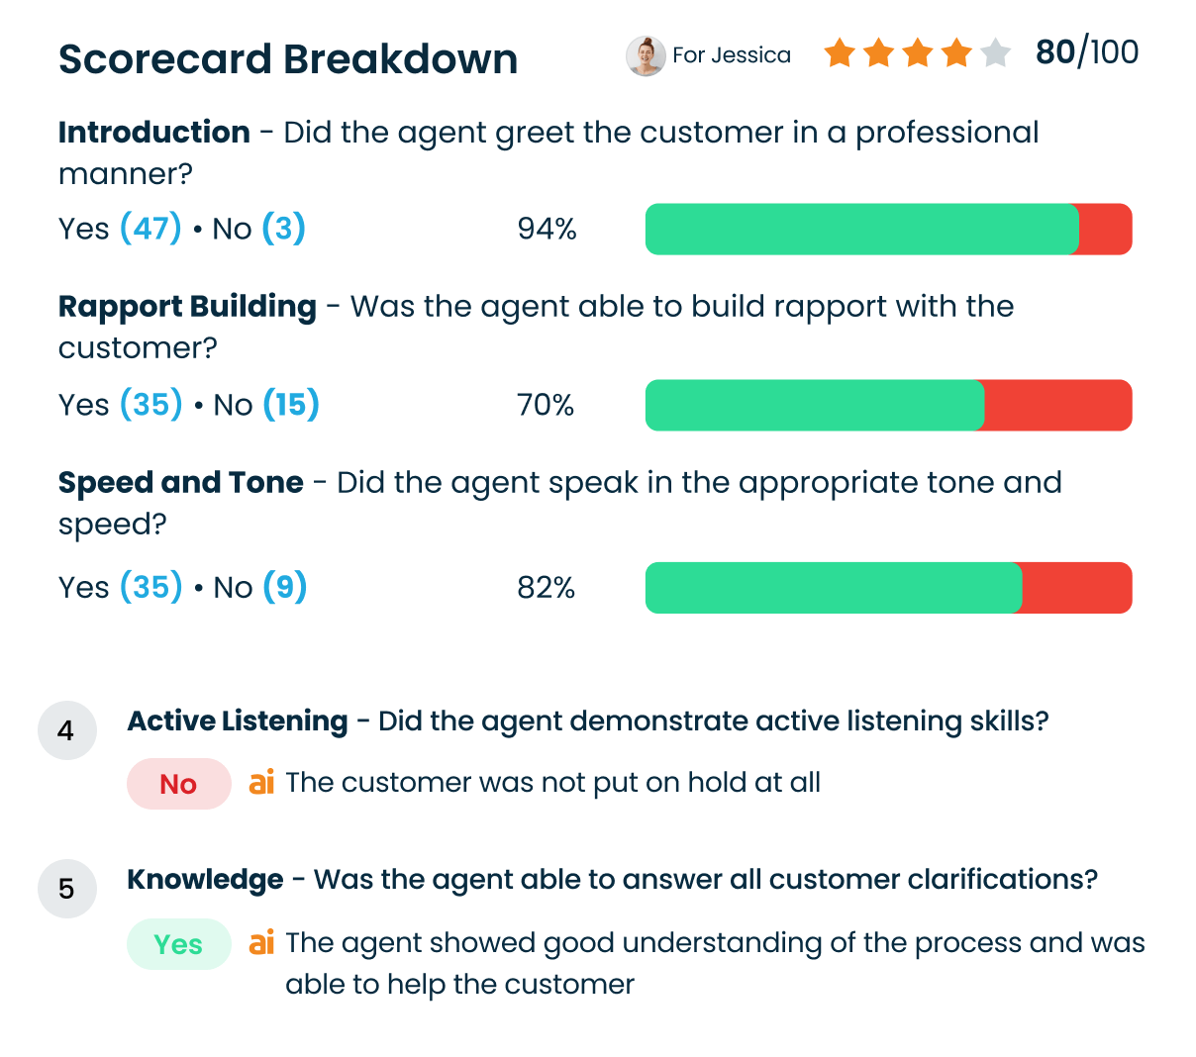This screenshot has height=1057, width=1196.
Task: Select the first star of the rating
Action: coord(838,53)
